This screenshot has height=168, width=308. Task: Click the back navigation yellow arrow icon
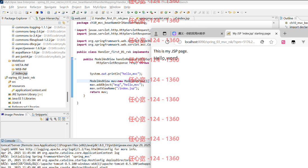coord(234,12)
